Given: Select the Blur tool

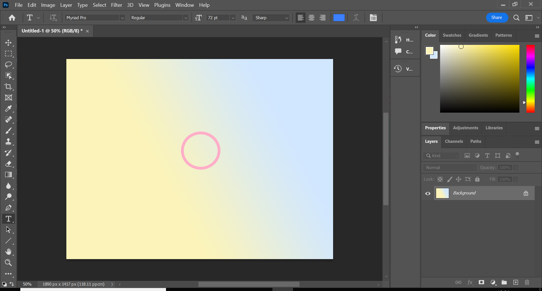Looking at the screenshot, I should pyautogui.click(x=8, y=186).
